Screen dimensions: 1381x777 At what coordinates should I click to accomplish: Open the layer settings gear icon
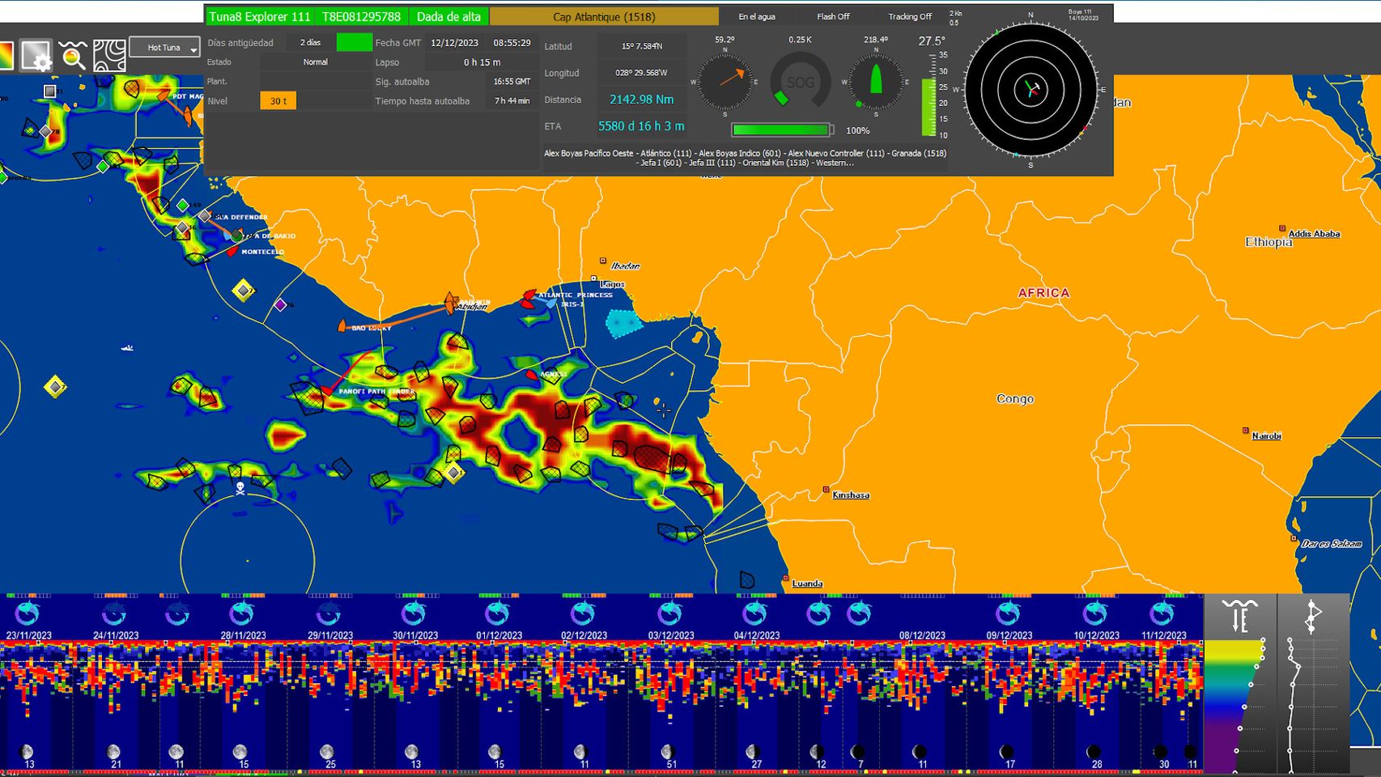point(36,56)
